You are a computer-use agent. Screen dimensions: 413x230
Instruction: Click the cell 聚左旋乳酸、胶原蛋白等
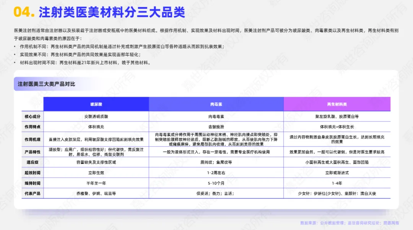337,116
